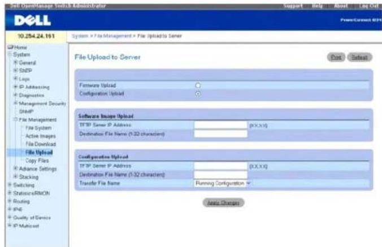Expand the IP Multicast tree node
The image size is (382, 247).
pyautogui.click(x=10, y=226)
